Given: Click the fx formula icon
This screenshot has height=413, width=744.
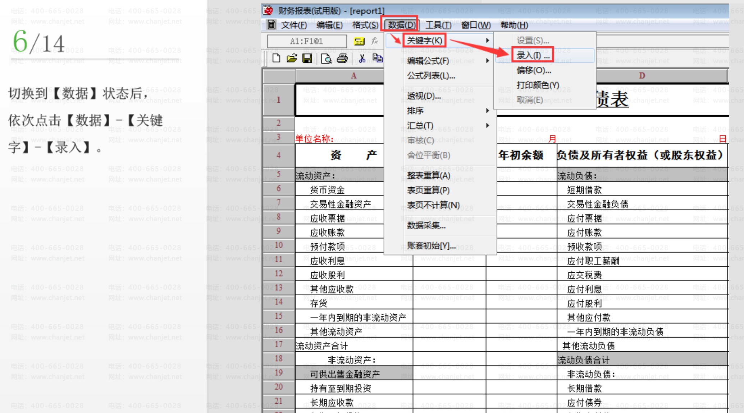Looking at the screenshot, I should point(375,41).
